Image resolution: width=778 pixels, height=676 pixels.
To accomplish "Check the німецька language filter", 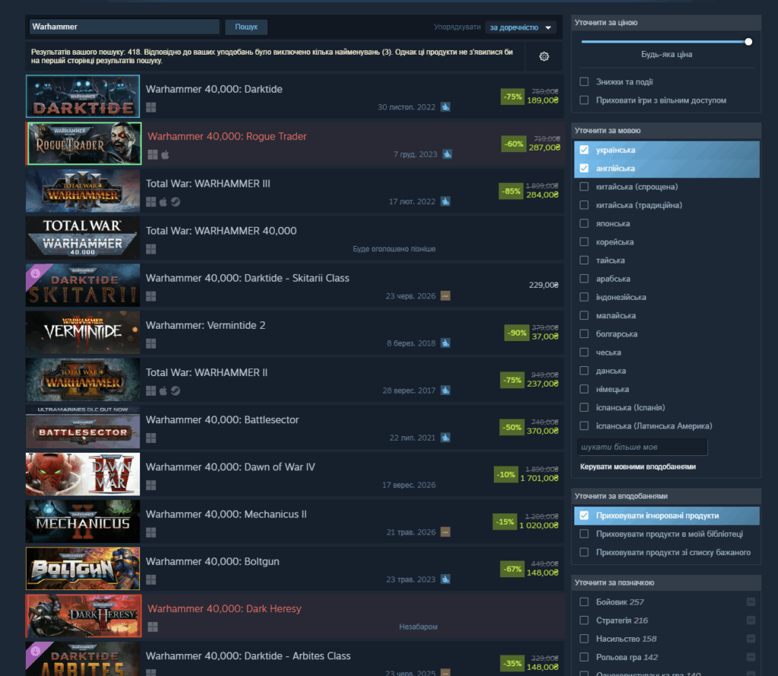I will (584, 389).
